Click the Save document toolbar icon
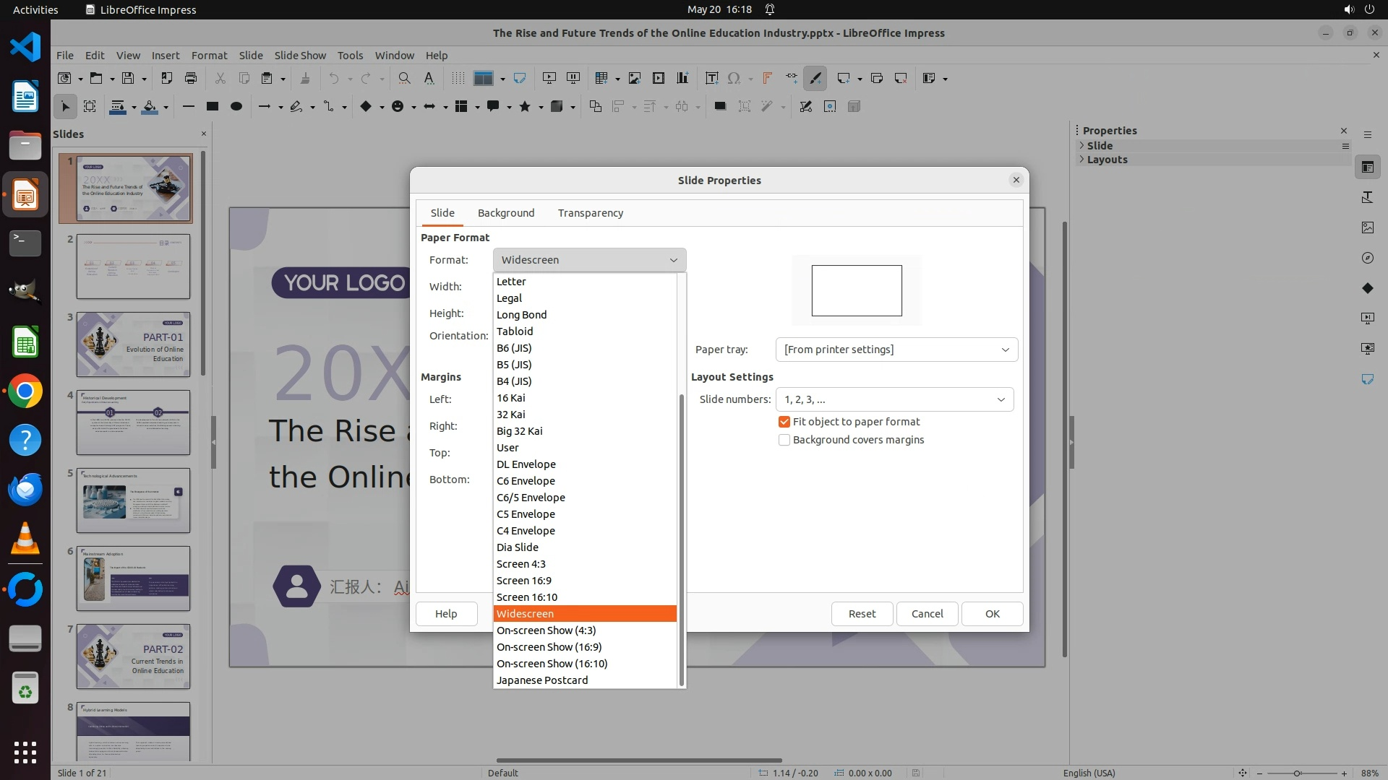 pos(128,78)
